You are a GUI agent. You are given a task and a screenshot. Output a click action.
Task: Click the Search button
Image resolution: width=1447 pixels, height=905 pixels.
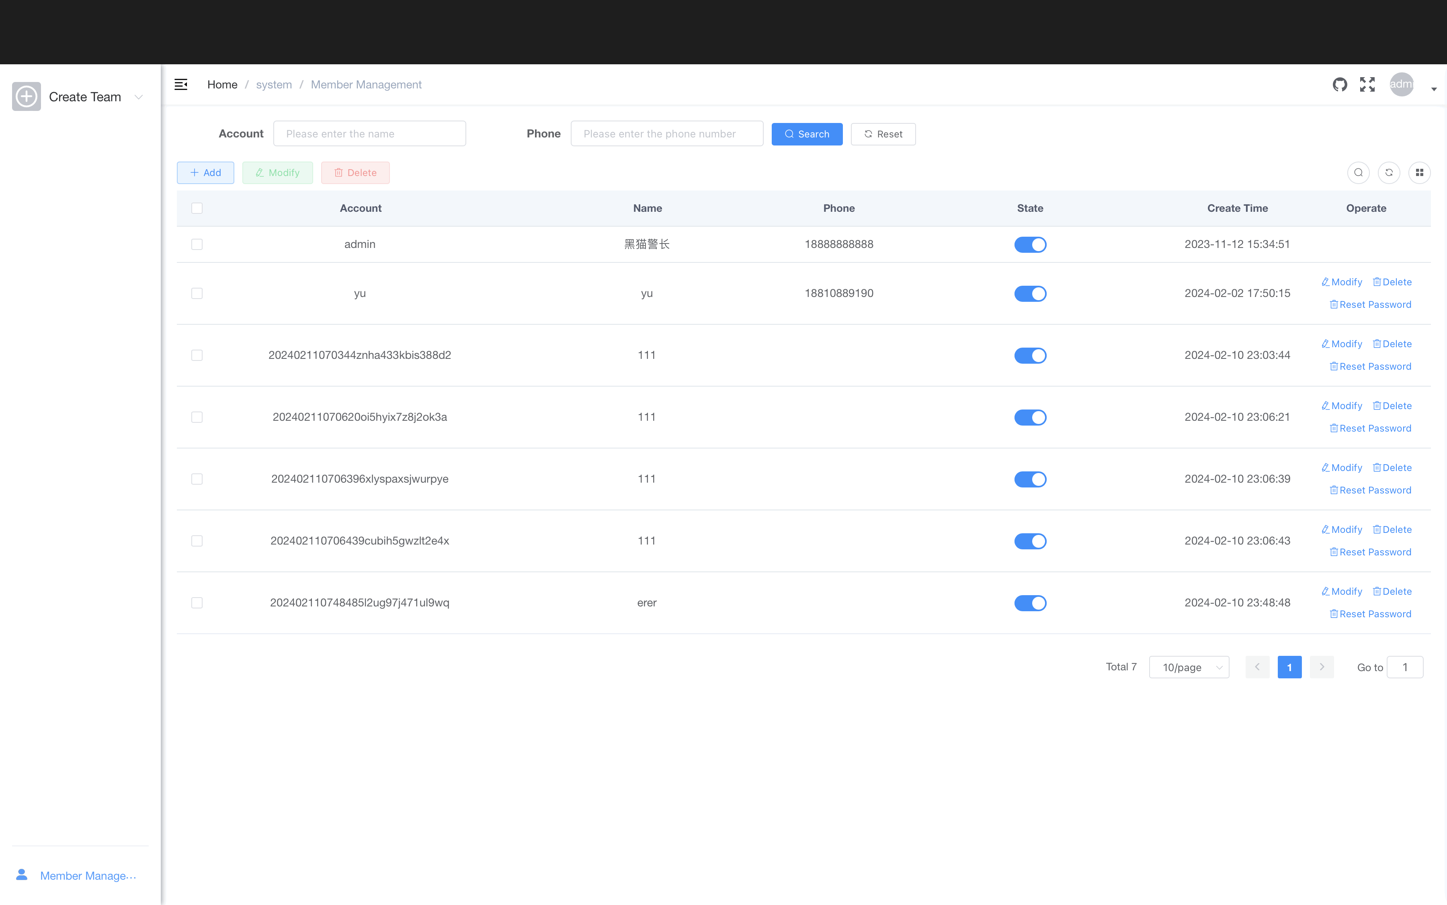807,134
